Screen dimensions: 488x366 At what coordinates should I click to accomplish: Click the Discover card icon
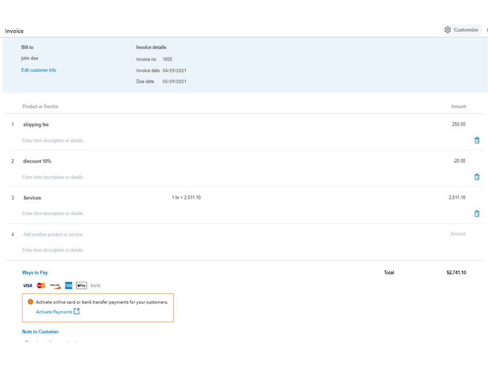55,286
